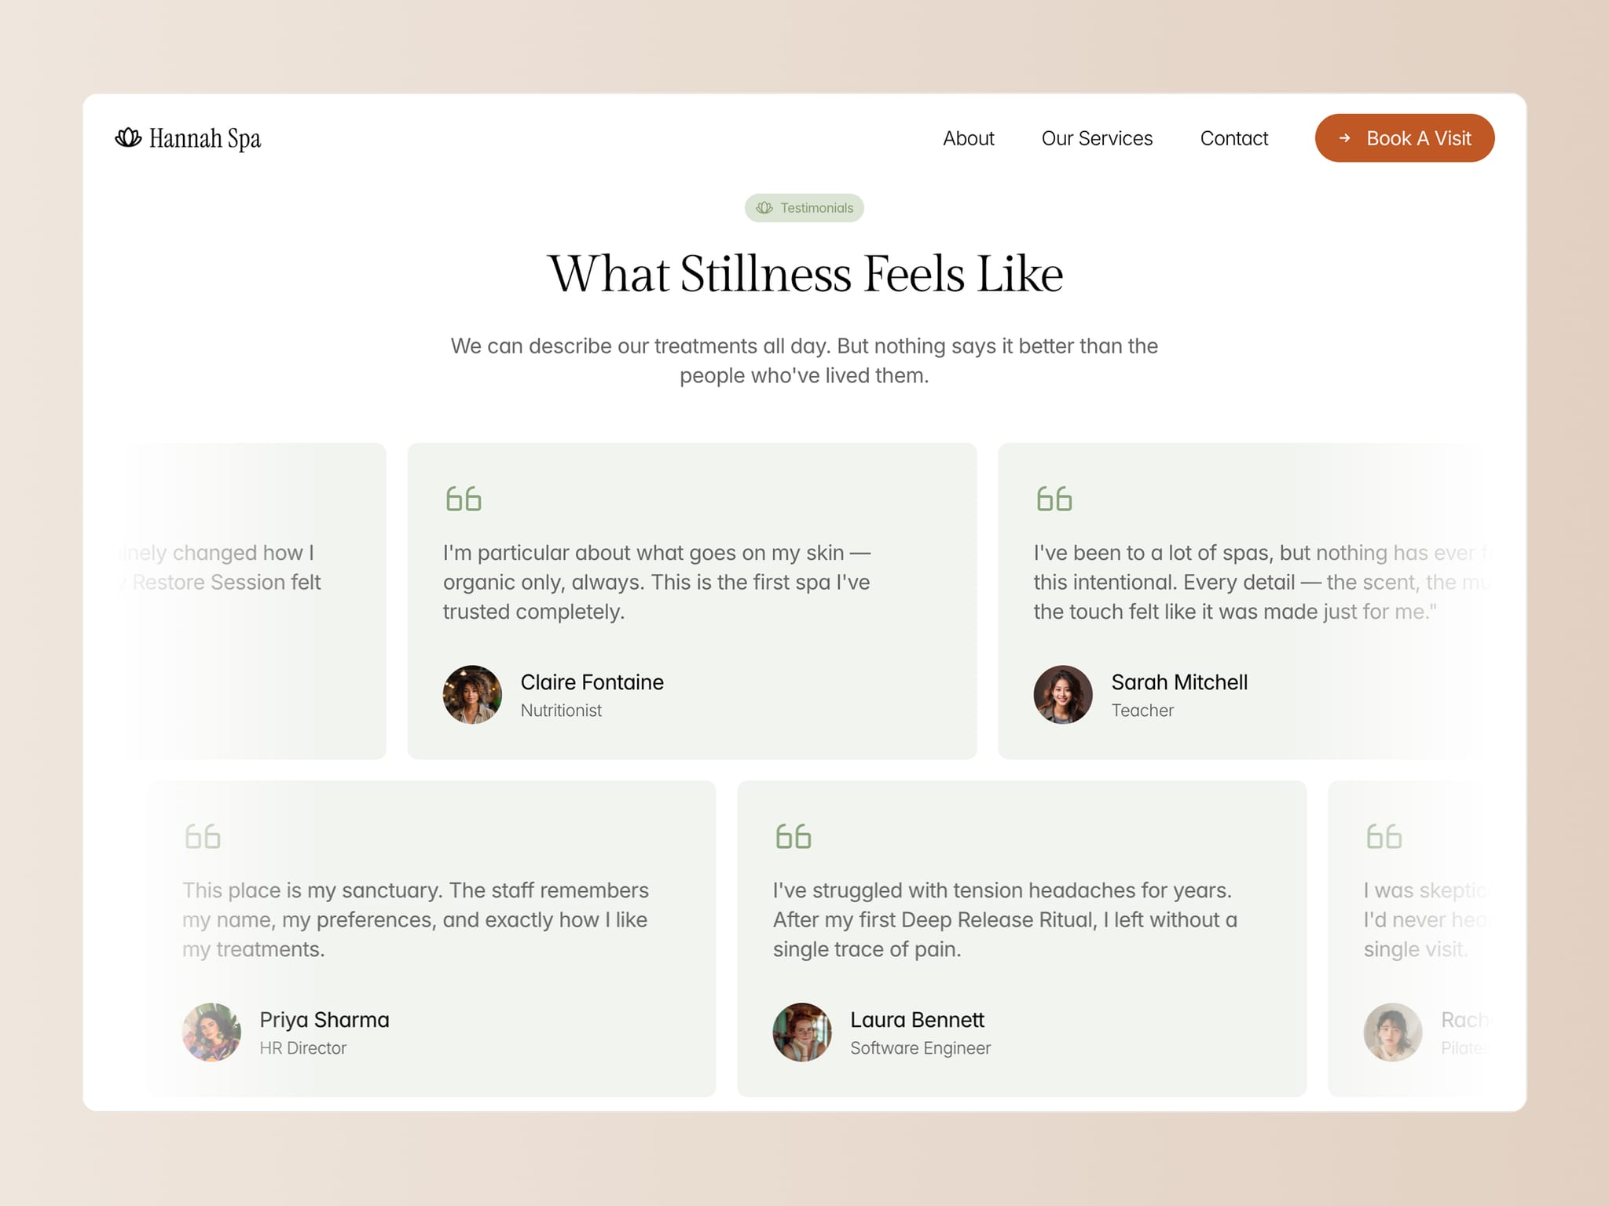Click the faded avatar on the rightmost card
Image resolution: width=1609 pixels, height=1206 pixels.
[1393, 1032]
